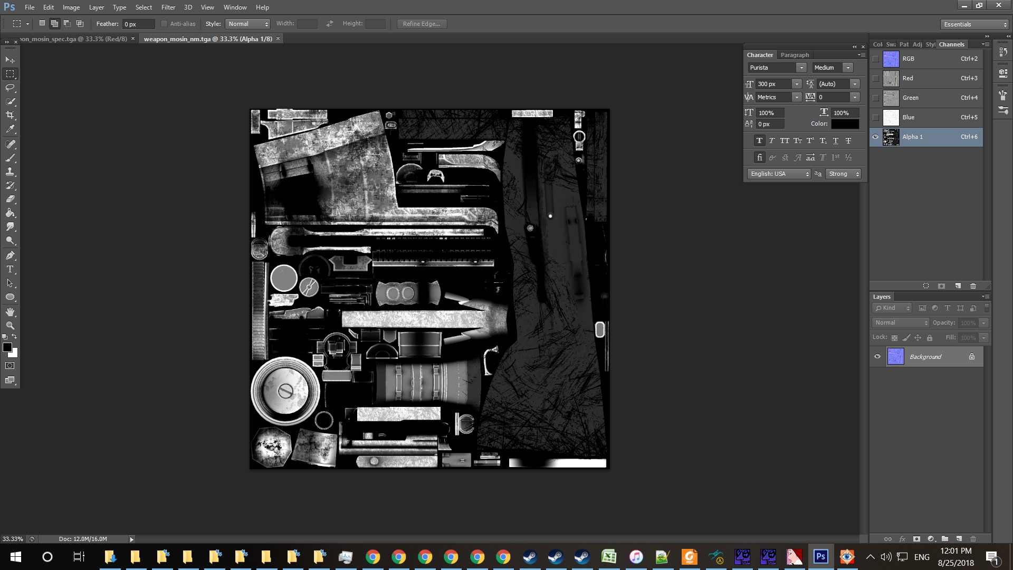This screenshot has width=1013, height=570.
Task: Delete current channel with trash icon
Action: pyautogui.click(x=973, y=286)
